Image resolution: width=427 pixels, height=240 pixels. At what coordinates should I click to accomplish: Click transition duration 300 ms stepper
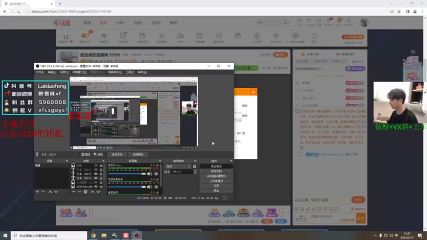coord(195,172)
